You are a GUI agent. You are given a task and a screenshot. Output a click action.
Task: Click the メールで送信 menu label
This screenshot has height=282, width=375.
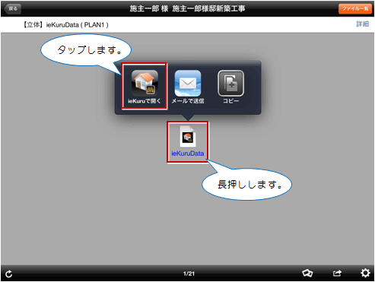pyautogui.click(x=188, y=101)
